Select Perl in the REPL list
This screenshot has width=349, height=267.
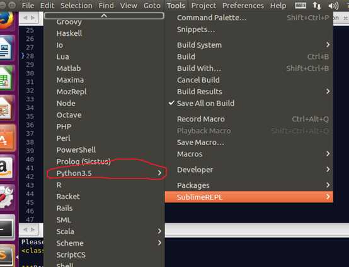[104, 138]
